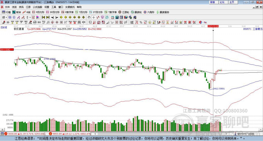Click the 深 Shenzhen index status entry
The image size is (263, 141).
70,134
